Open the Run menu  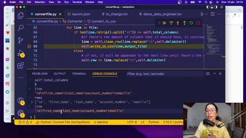click(66, 2)
